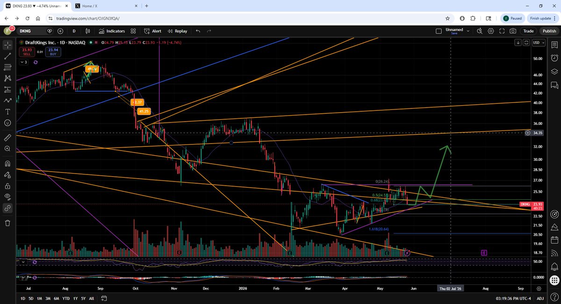The height and width of the screenshot is (304, 561).
Task: Click the down-arrow chart pane button
Action: pos(518,43)
